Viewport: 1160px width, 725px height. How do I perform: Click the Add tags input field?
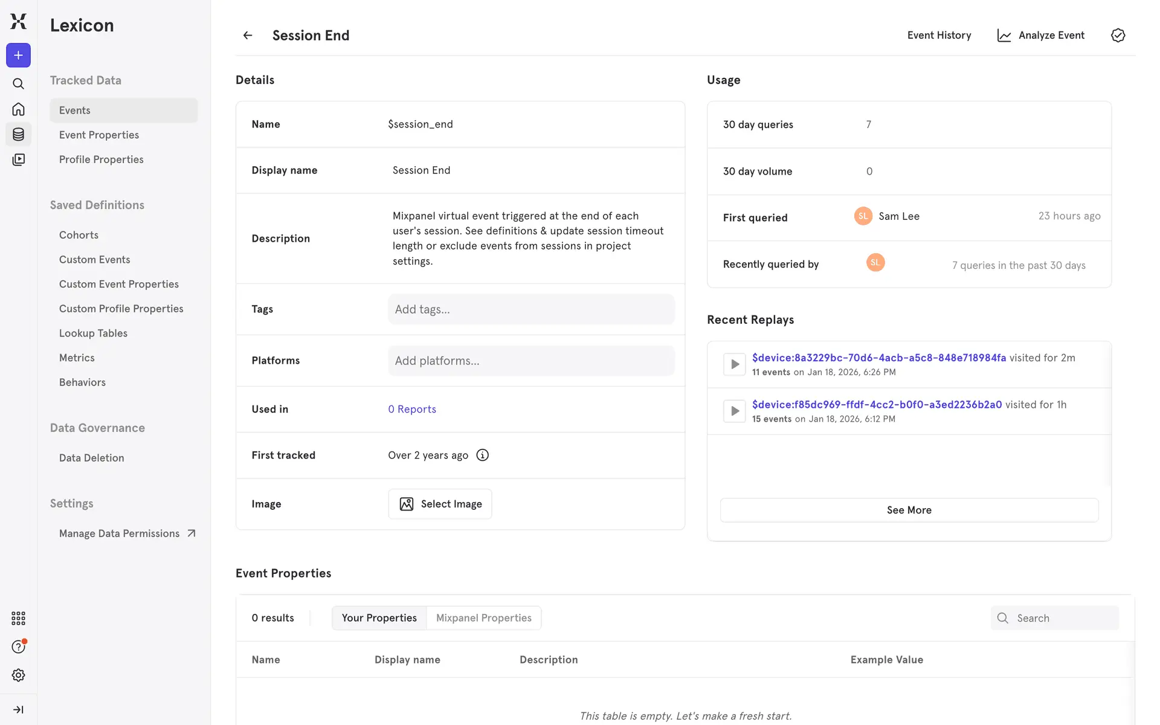(x=530, y=309)
